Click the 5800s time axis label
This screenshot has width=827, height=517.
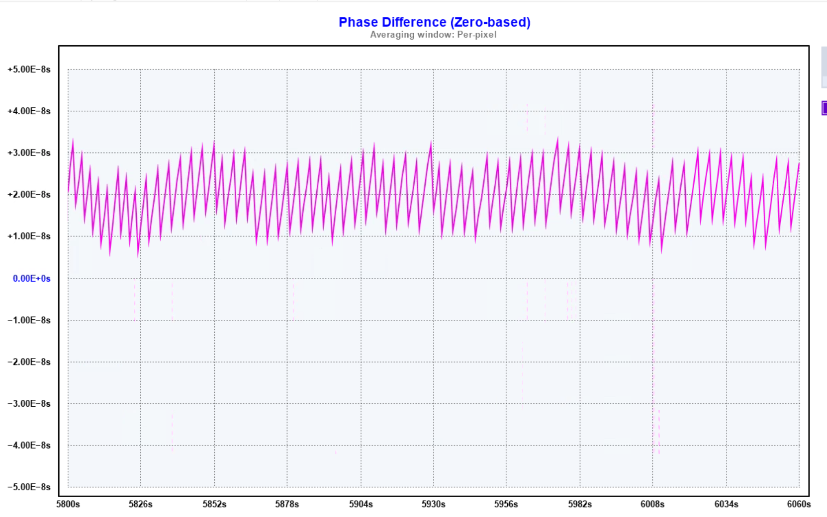pyautogui.click(x=68, y=505)
